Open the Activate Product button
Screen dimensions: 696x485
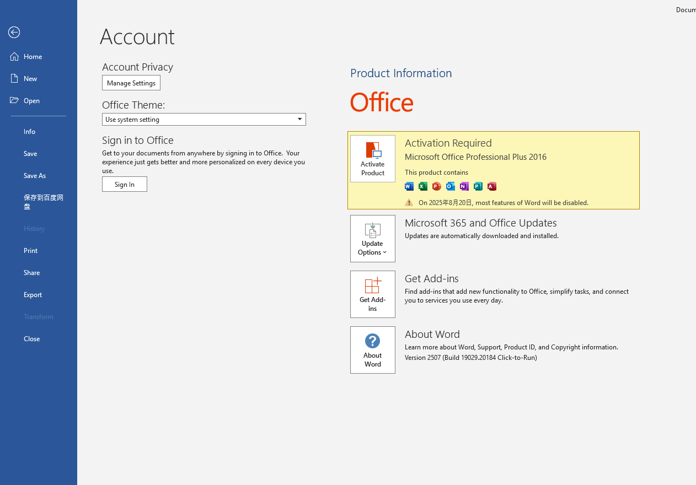coord(373,159)
